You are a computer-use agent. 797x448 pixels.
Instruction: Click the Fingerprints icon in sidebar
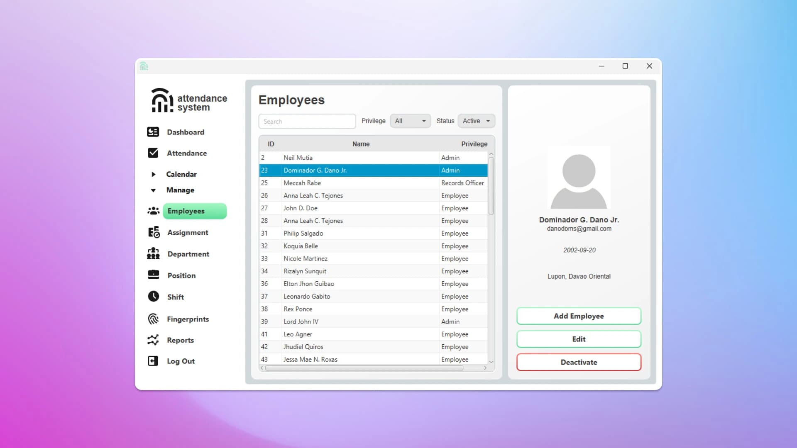tap(153, 319)
